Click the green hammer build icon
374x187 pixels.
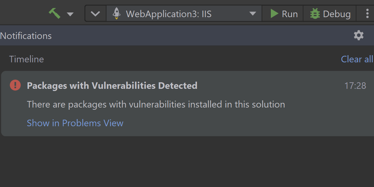(x=55, y=14)
